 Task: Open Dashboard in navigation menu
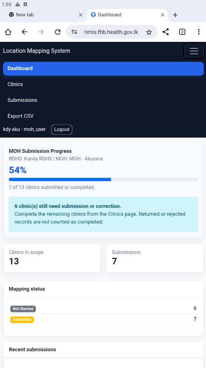[103, 69]
